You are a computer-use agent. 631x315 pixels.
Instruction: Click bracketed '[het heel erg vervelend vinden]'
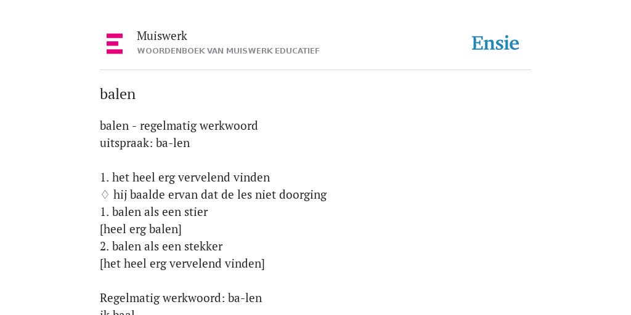tap(182, 264)
